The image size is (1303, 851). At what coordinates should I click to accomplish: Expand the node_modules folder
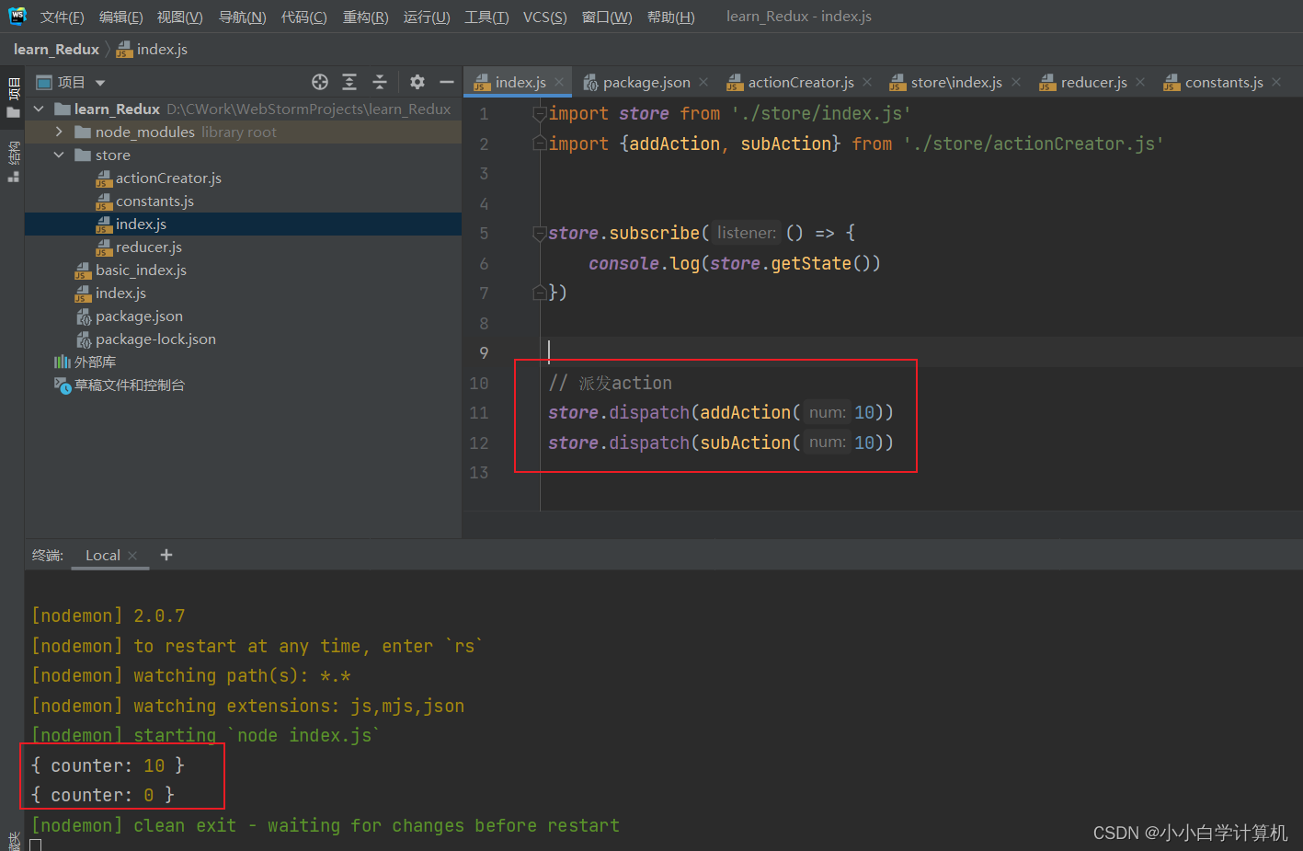pos(59,132)
